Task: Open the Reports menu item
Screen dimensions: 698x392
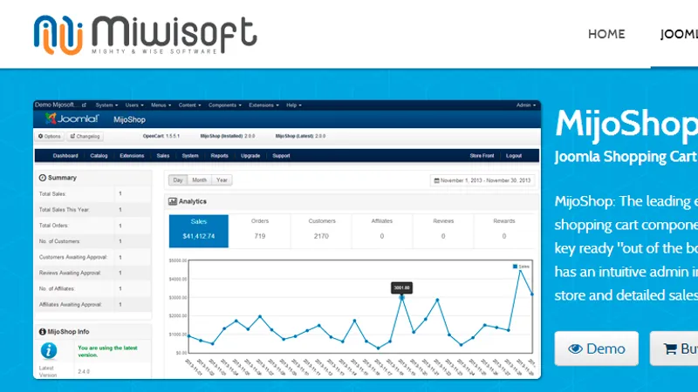Action: pos(220,156)
